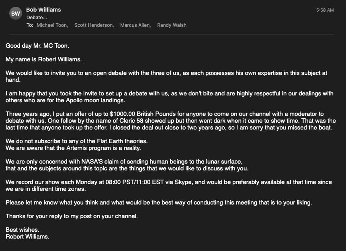Open recipient Michael Toon
346x251 pixels.
[x=52, y=25]
